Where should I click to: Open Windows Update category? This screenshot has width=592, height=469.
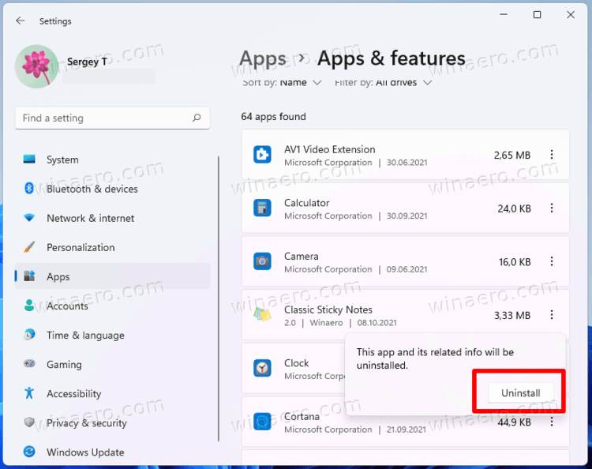(113, 452)
